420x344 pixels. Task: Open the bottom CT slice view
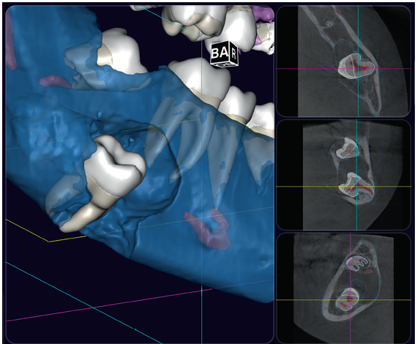[344, 288]
